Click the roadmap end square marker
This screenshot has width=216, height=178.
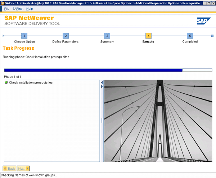(212, 36)
